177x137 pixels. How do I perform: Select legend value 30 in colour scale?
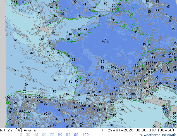[28, 135]
